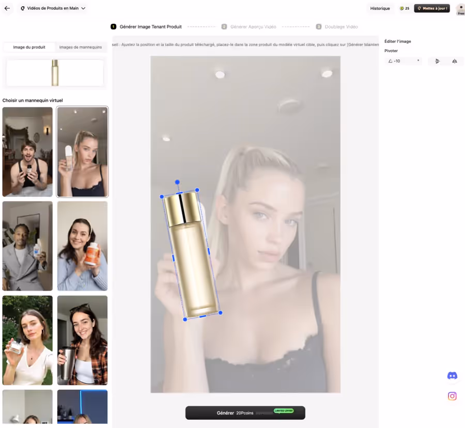Click the bottle's top-left corner handle
Screen dimensions: 465x428
coord(162,196)
